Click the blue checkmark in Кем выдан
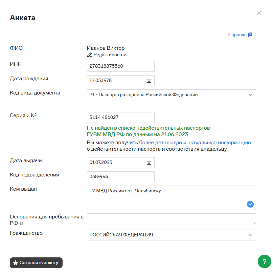 [x=250, y=204]
